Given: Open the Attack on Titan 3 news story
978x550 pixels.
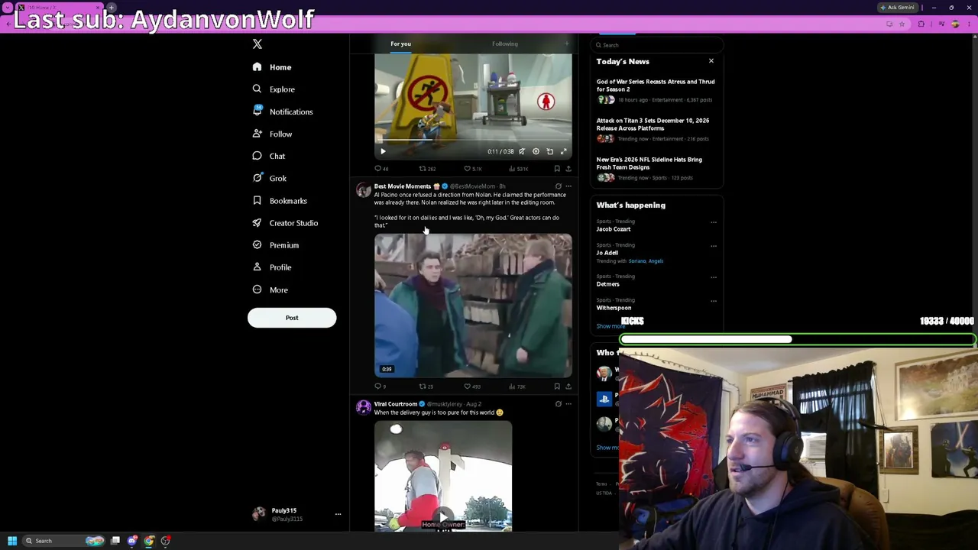Looking at the screenshot, I should [656, 129].
